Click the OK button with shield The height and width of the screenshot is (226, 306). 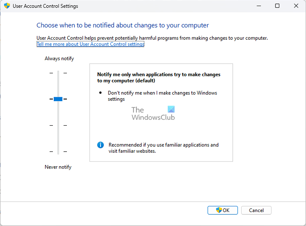tap(223, 210)
